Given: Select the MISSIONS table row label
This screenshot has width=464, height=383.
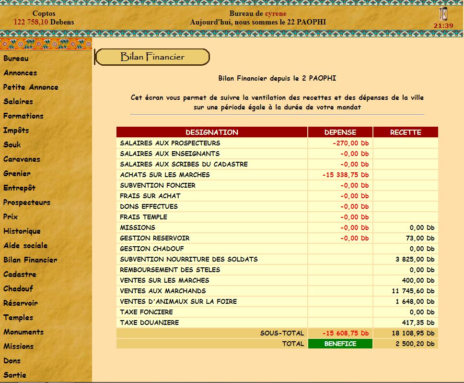Looking at the screenshot, I should [x=137, y=227].
